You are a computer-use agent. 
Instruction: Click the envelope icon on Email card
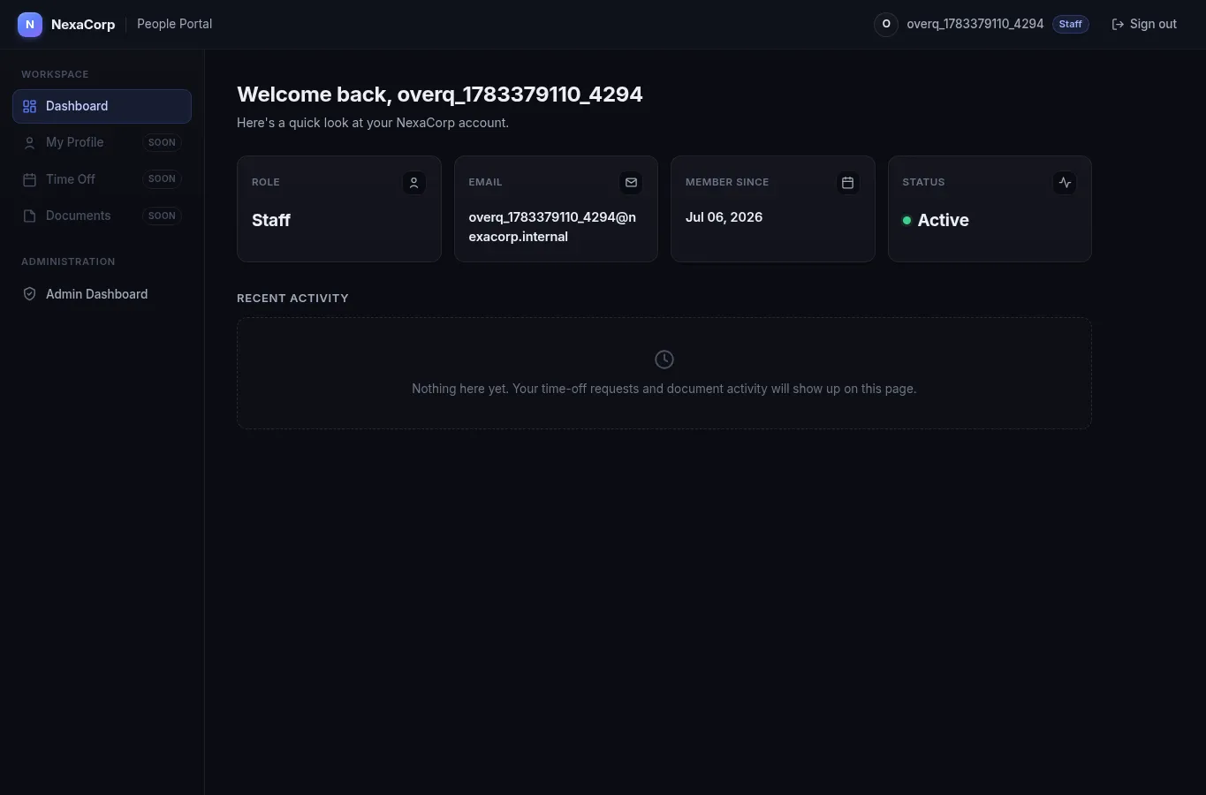pyautogui.click(x=631, y=183)
